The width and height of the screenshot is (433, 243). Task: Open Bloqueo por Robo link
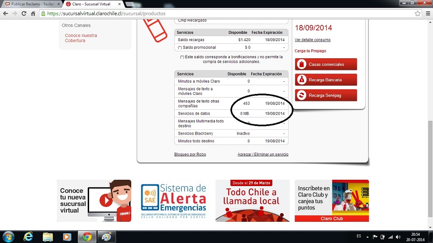point(190,154)
